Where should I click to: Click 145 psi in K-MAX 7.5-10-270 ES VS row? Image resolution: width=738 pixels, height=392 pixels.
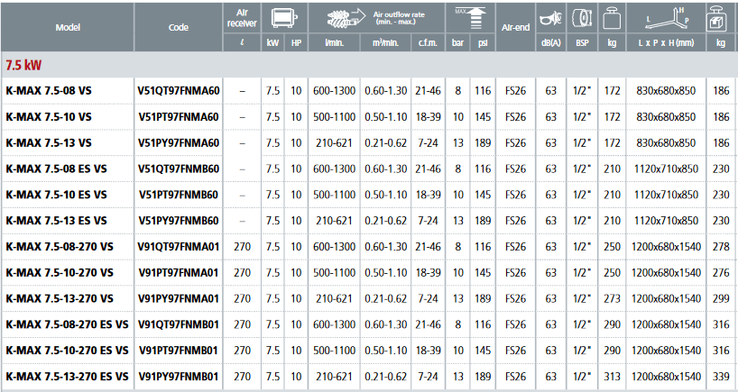point(483,351)
